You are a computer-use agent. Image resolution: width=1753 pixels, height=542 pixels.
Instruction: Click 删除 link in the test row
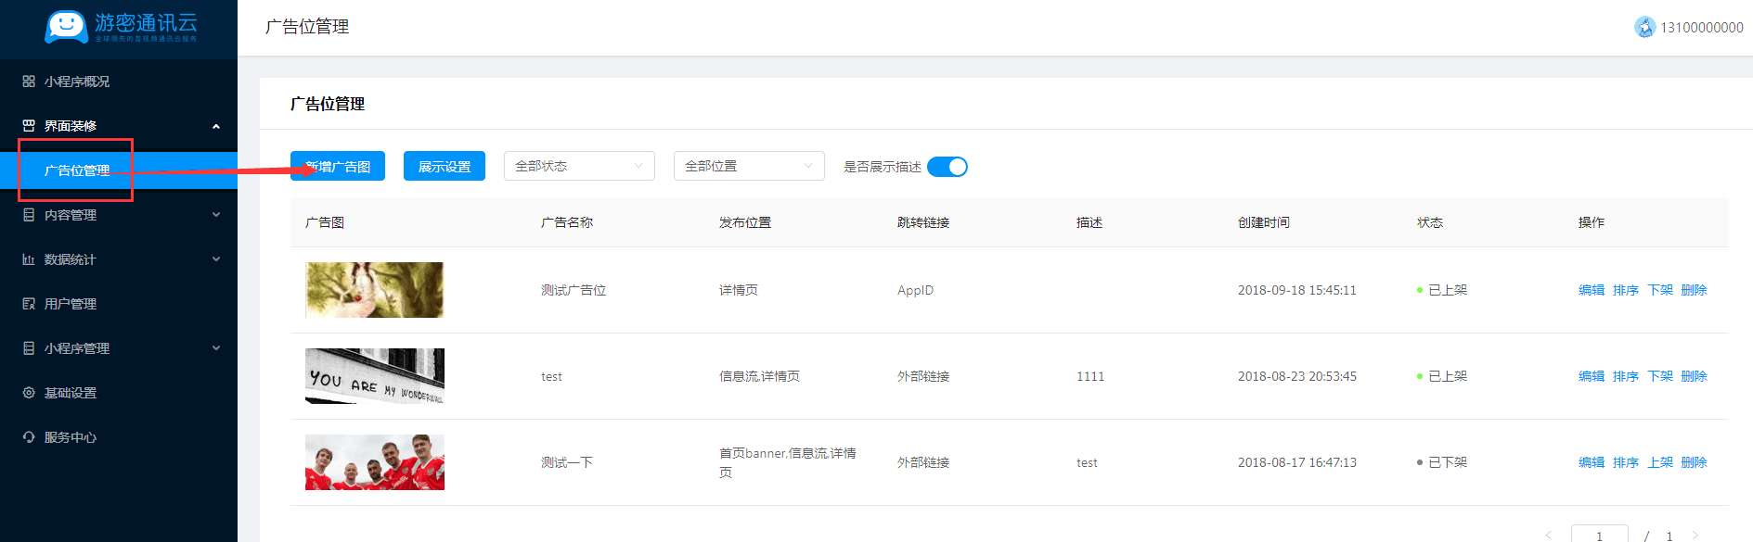point(1694,376)
